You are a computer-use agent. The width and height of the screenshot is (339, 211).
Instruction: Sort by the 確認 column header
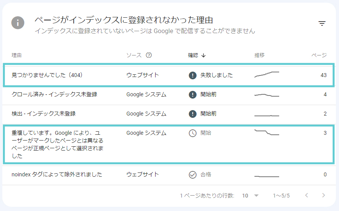pyautogui.click(x=197, y=55)
